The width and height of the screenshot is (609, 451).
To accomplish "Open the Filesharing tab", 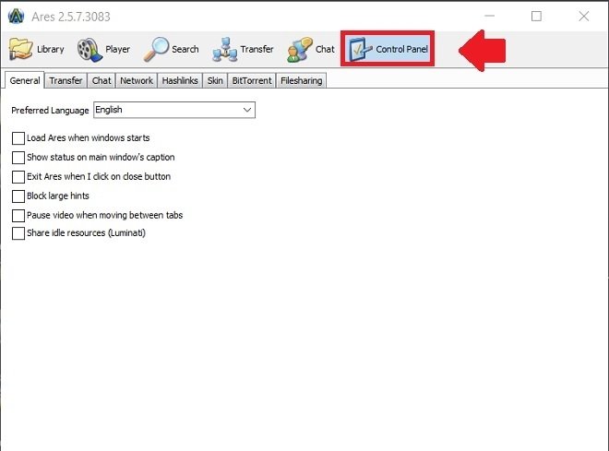I will [x=302, y=80].
